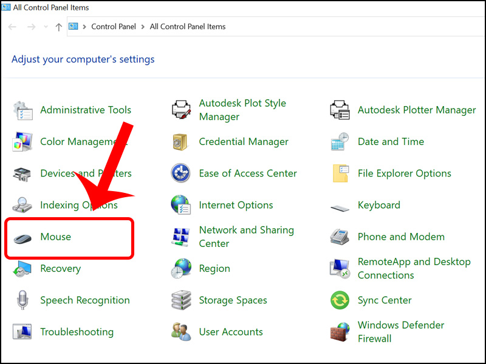Open the Sync Center icon
Screen dimensions: 486x364
(340, 300)
